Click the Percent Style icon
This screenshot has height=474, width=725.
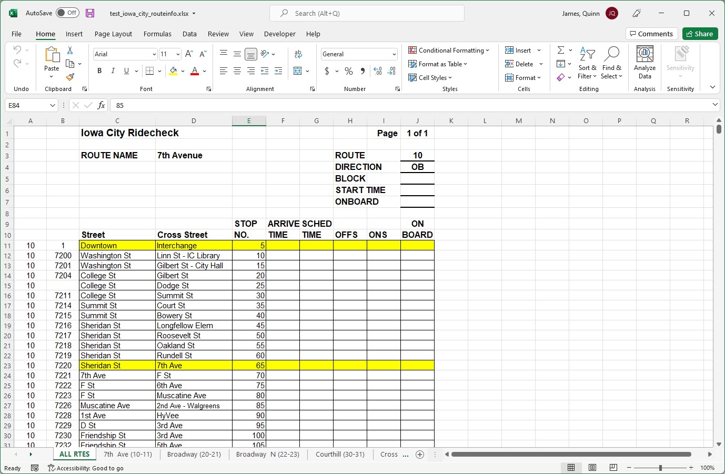coord(348,70)
